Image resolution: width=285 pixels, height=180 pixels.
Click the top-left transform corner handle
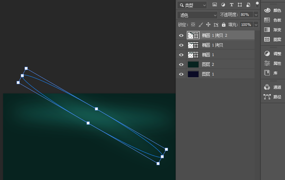[x=26, y=68]
